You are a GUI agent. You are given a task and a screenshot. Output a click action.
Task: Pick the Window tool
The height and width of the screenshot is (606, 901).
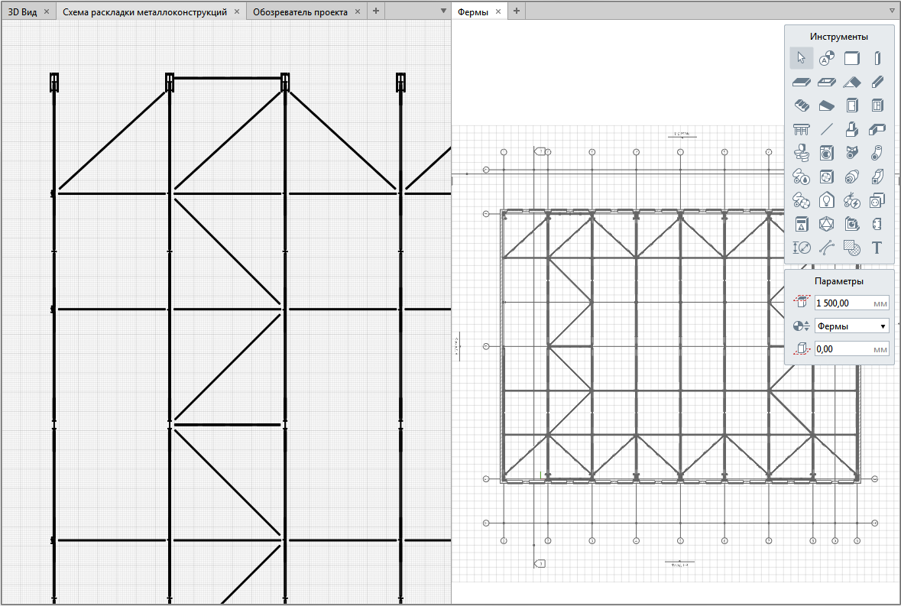[x=877, y=105]
